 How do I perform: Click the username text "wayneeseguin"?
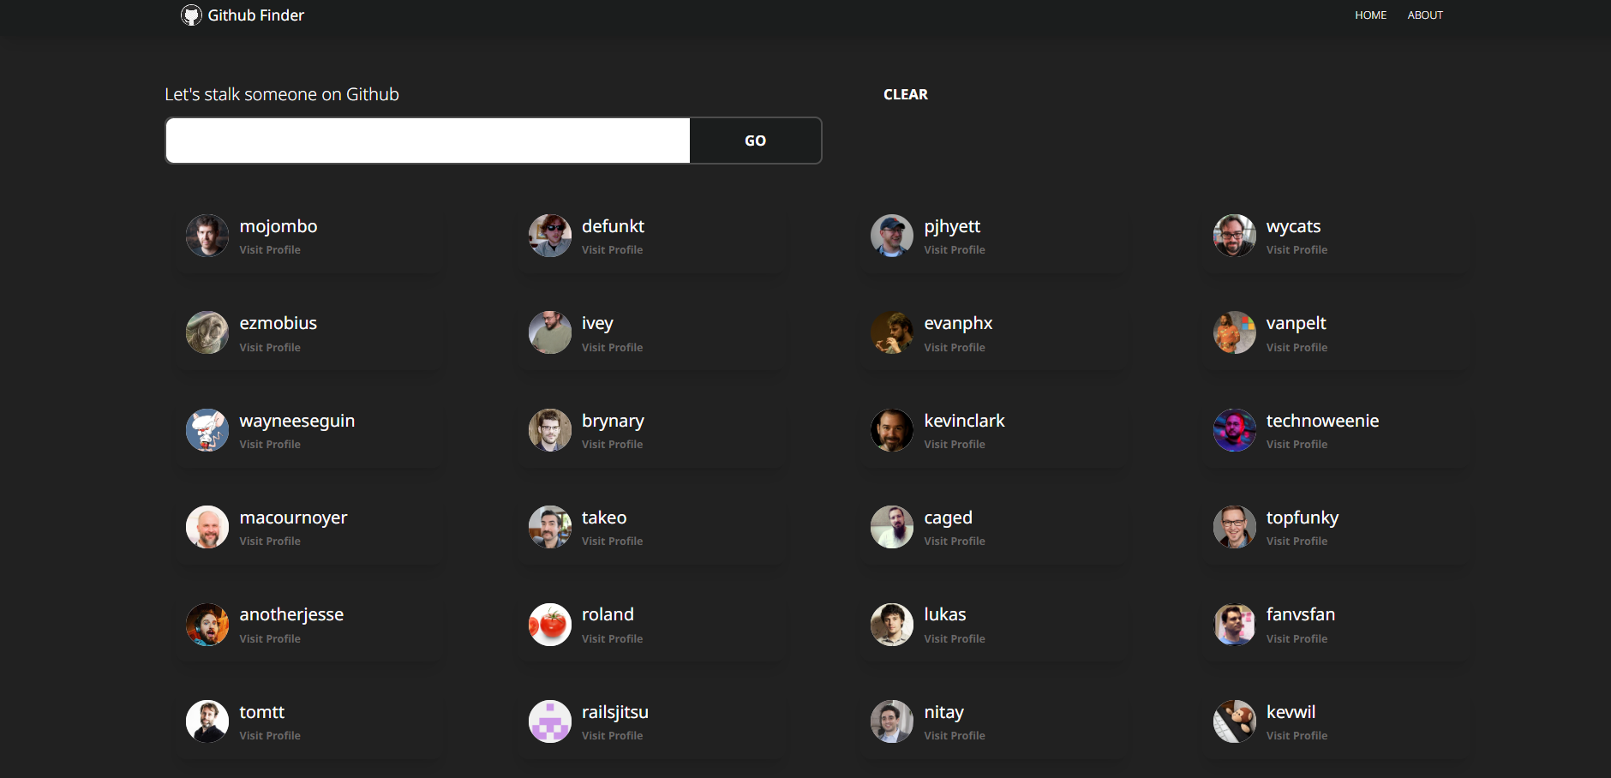pos(296,422)
